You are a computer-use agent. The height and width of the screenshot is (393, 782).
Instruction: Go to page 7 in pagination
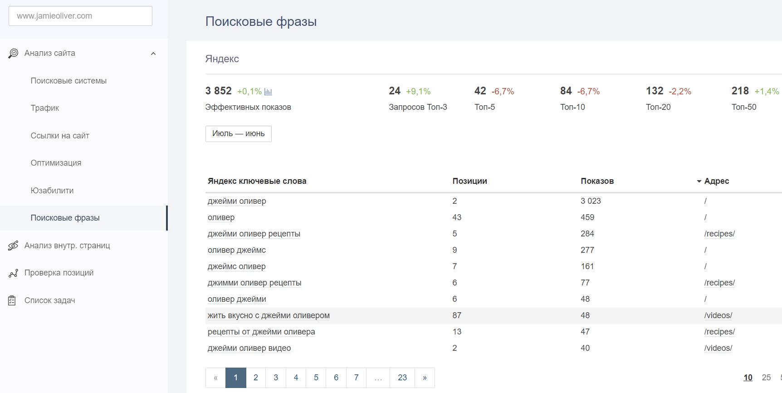[x=357, y=378]
